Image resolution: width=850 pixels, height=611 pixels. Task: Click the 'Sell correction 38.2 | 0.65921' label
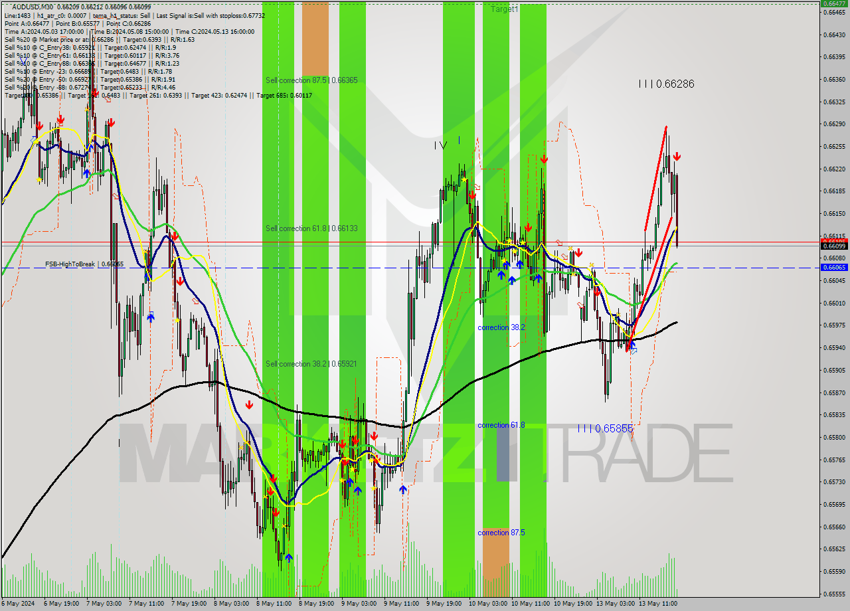pos(311,364)
